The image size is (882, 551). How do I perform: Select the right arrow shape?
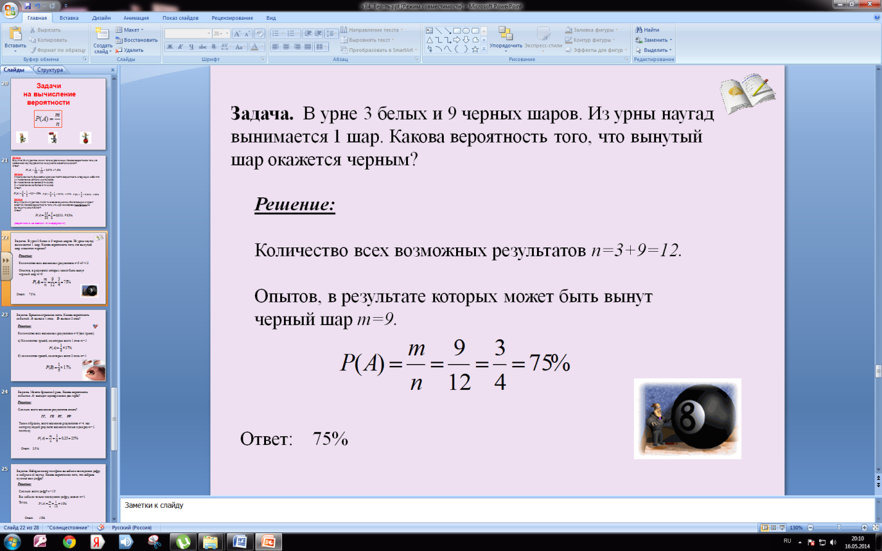[457, 39]
